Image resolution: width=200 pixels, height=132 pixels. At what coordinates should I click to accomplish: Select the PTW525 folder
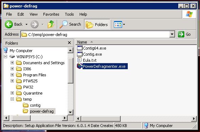pyautogui.click(x=30, y=81)
